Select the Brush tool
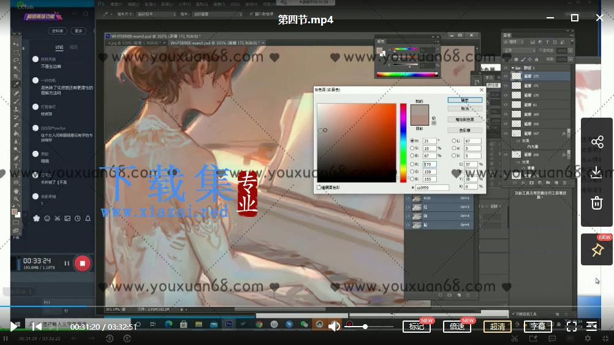 (16, 101)
